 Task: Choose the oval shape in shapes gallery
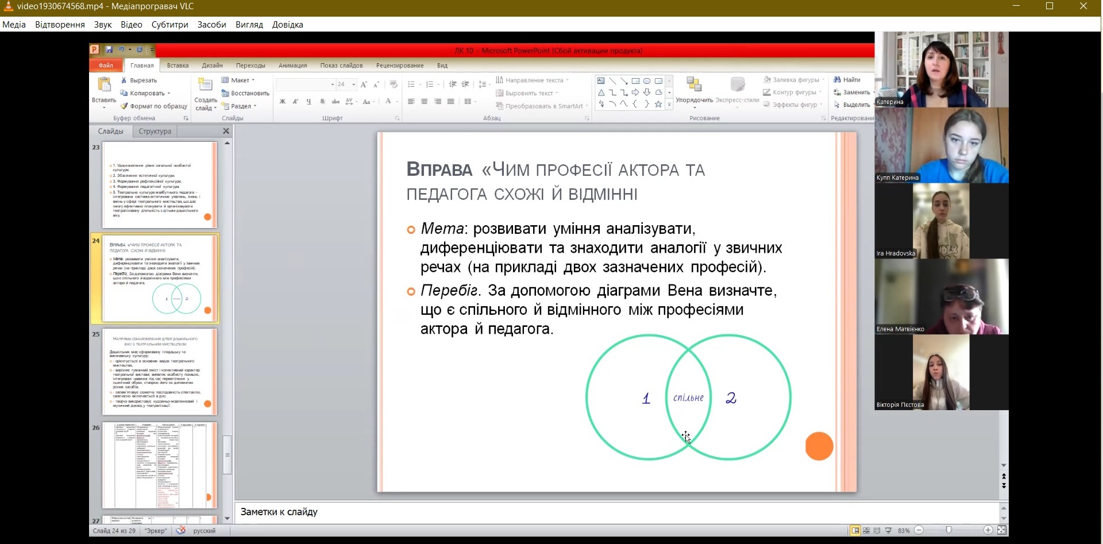click(x=647, y=81)
